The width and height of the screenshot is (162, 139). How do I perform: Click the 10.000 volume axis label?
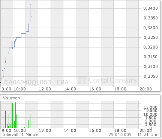151,114
